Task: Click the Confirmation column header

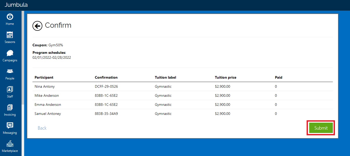Action: coord(106,77)
